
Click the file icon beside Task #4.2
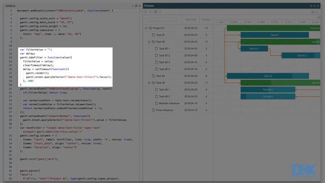(156, 97)
